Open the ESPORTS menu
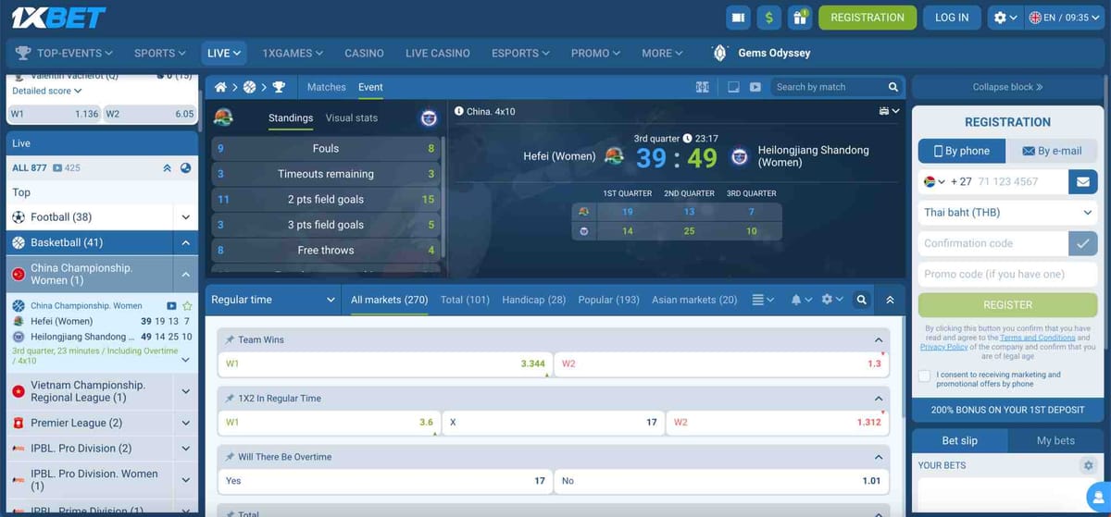The height and width of the screenshot is (517, 1111). [x=521, y=53]
